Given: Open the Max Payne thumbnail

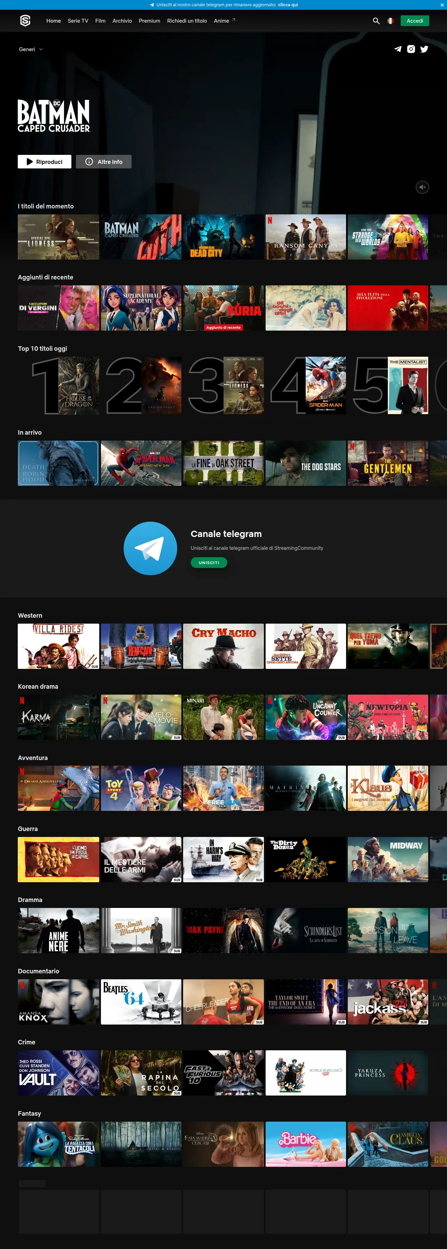Looking at the screenshot, I should click(223, 931).
